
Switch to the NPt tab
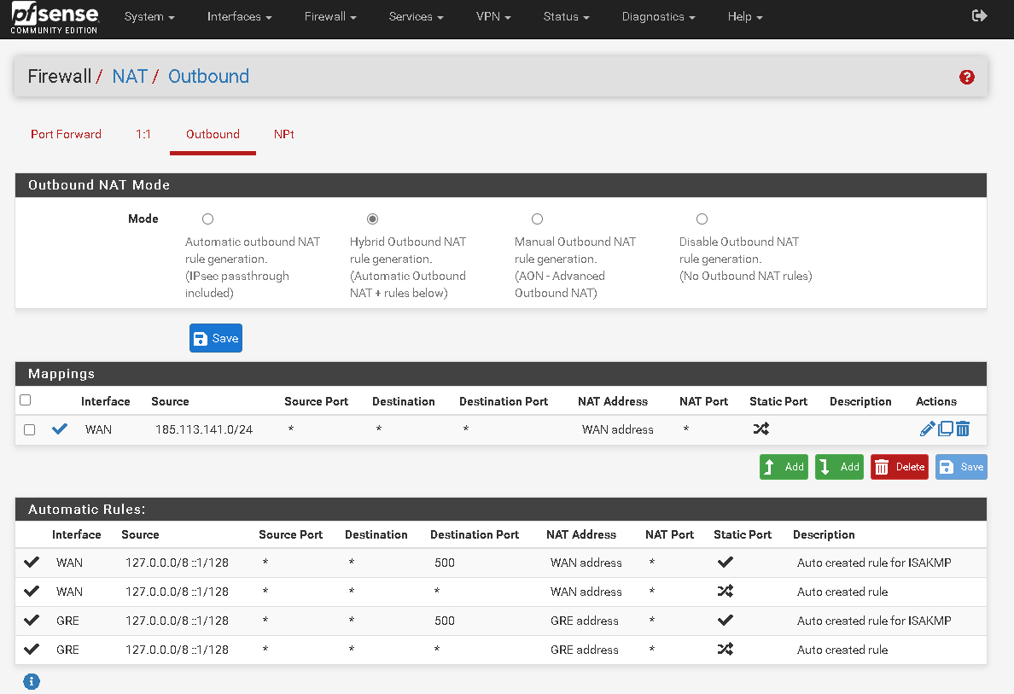[x=284, y=134]
